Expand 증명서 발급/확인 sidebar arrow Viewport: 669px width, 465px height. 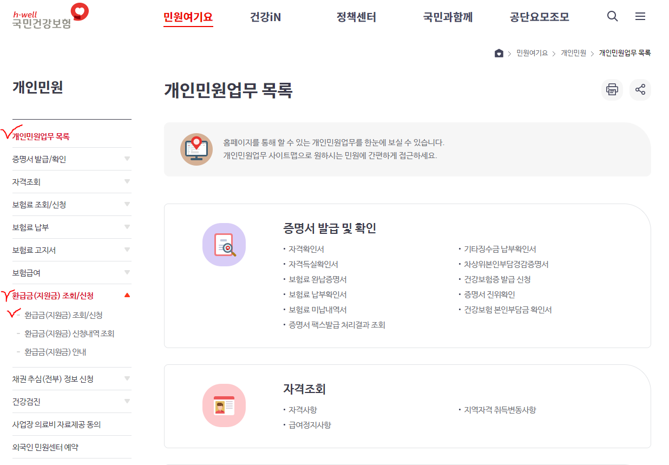coord(127,159)
